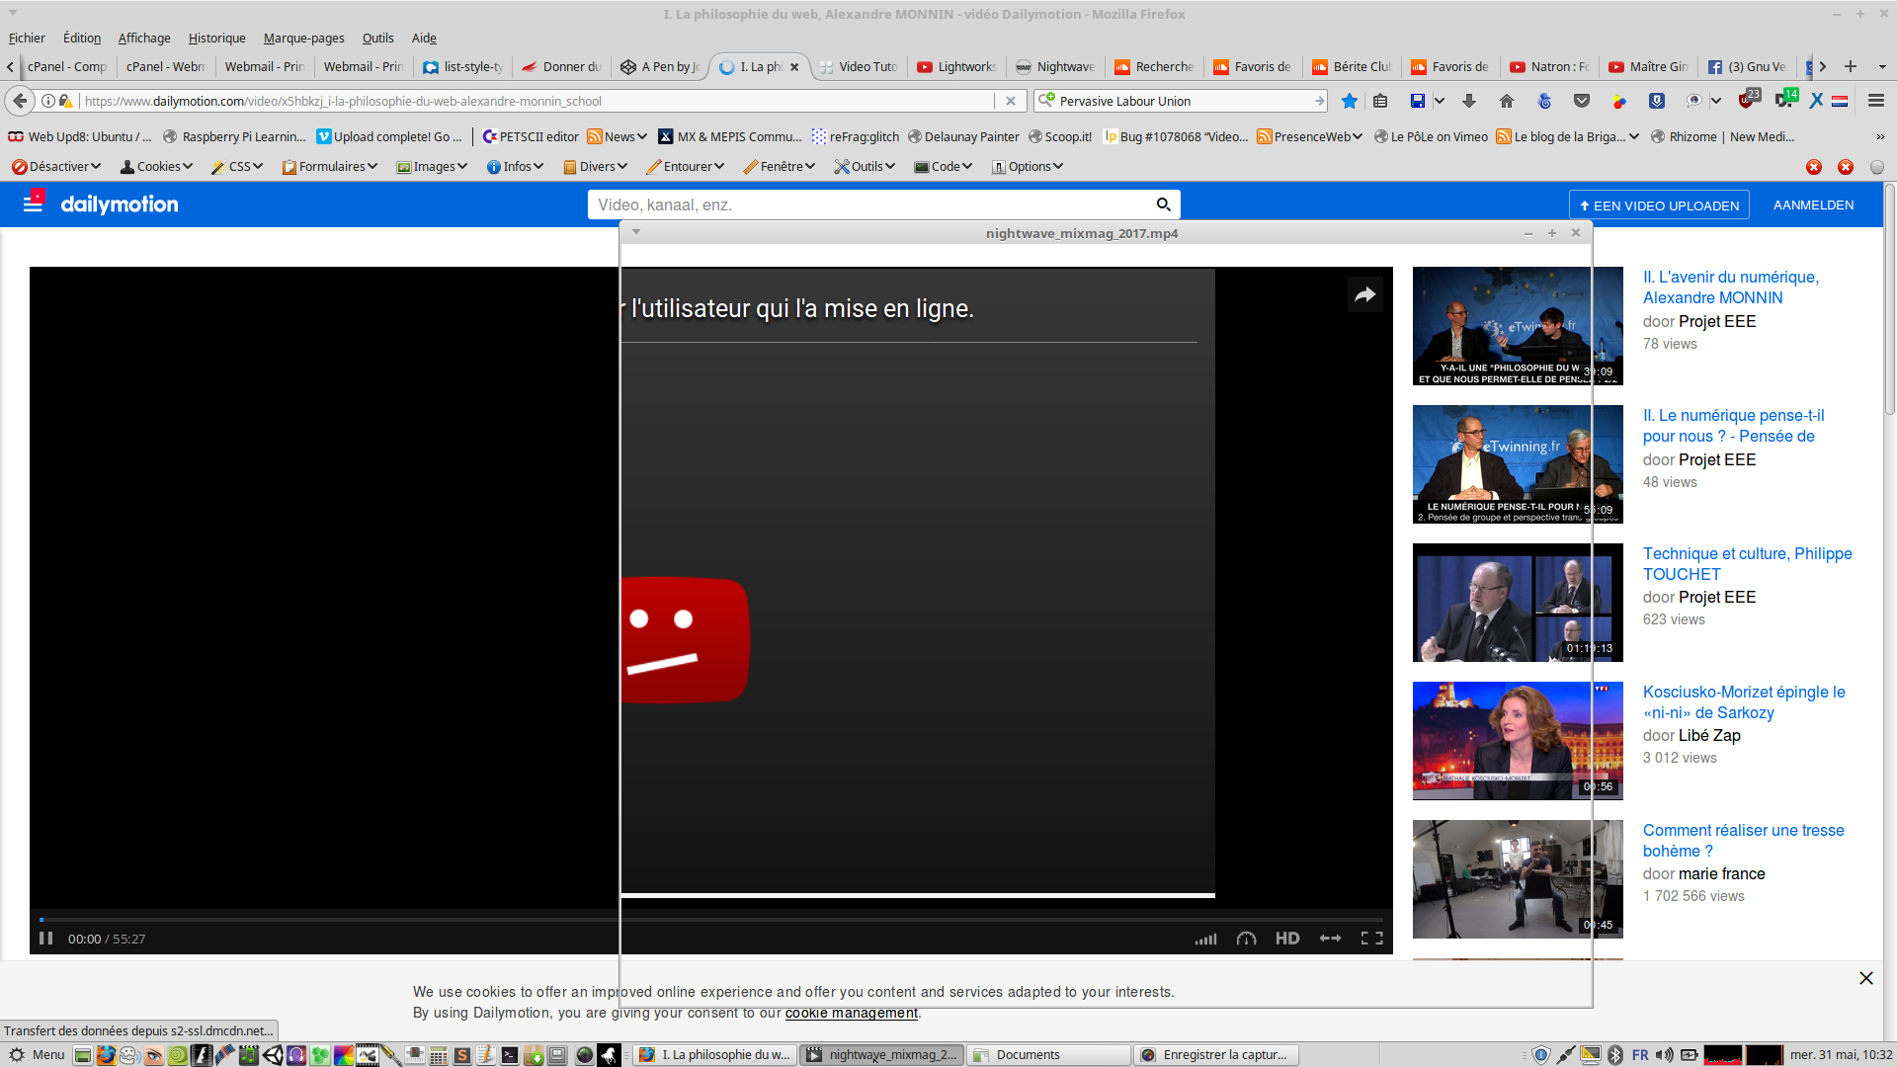Pause the Dailymotion video playback
The width and height of the screenshot is (1897, 1067).
pos(45,939)
